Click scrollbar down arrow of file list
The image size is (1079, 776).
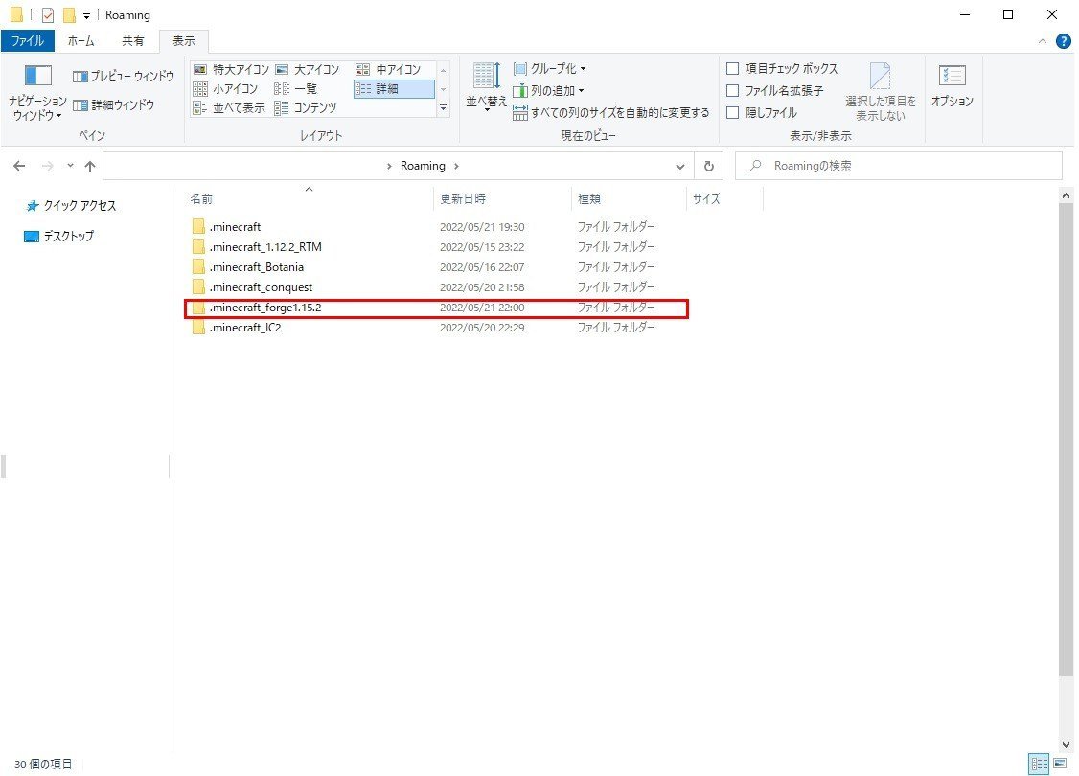click(1066, 745)
